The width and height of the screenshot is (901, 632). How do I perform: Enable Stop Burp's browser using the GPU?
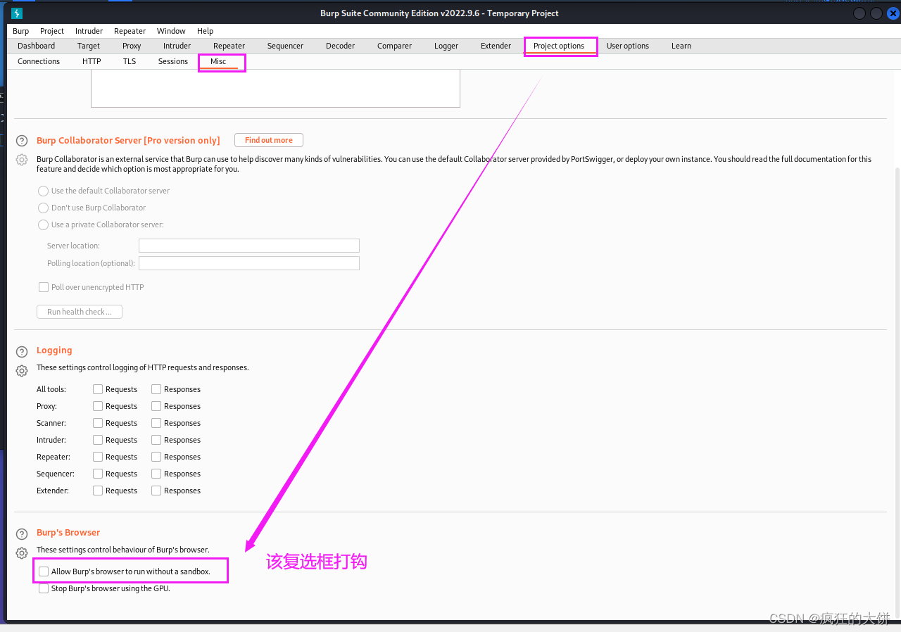44,588
